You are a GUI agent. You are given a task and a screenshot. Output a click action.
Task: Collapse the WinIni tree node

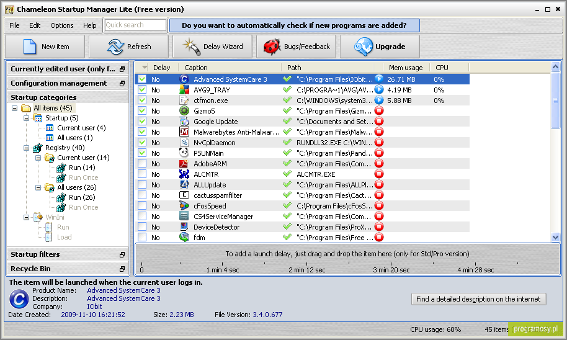(27, 217)
